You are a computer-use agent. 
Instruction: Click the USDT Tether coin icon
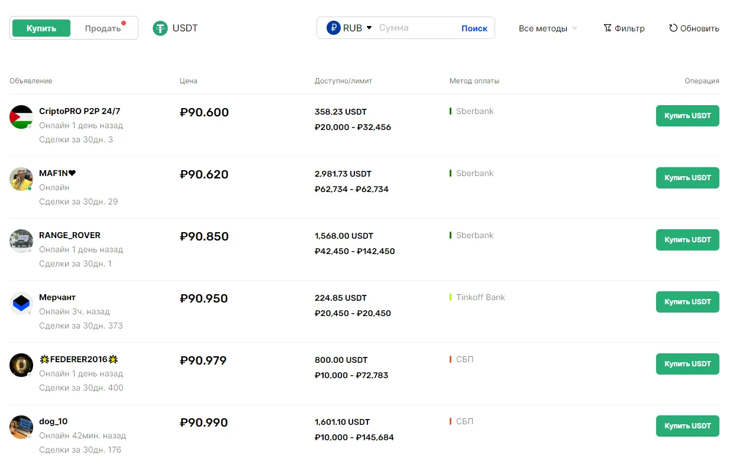pos(160,28)
